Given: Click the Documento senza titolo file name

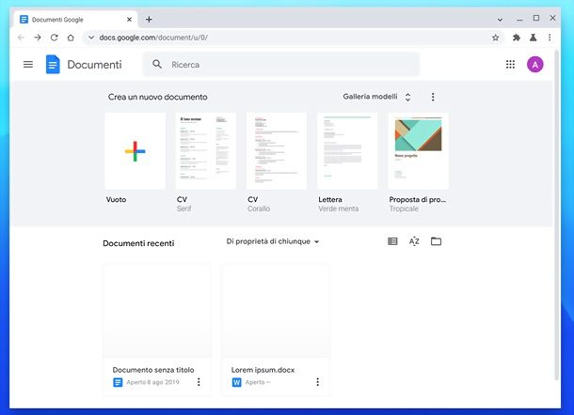Looking at the screenshot, I should (153, 370).
